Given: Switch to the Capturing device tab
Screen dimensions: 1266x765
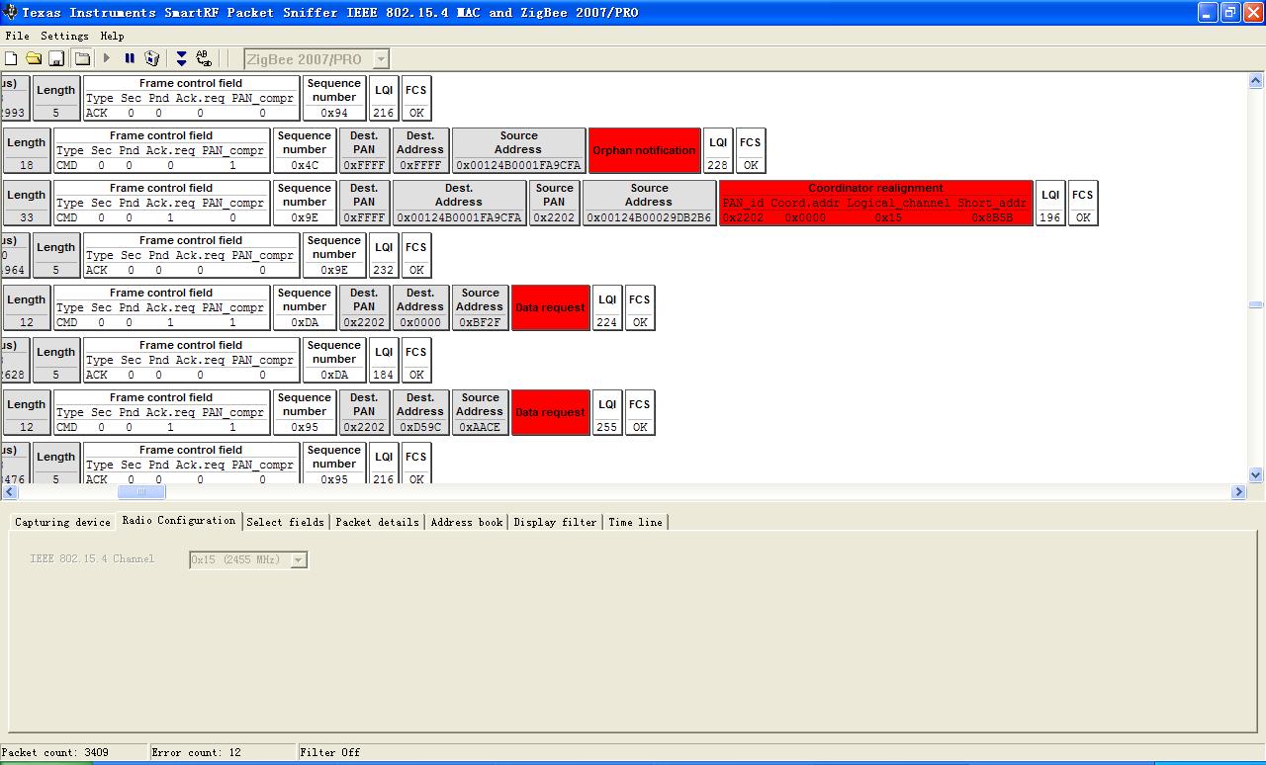Looking at the screenshot, I should point(62,522).
